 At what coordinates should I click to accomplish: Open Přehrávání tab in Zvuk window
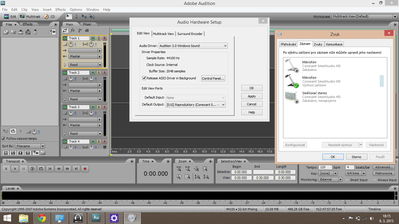[288, 44]
